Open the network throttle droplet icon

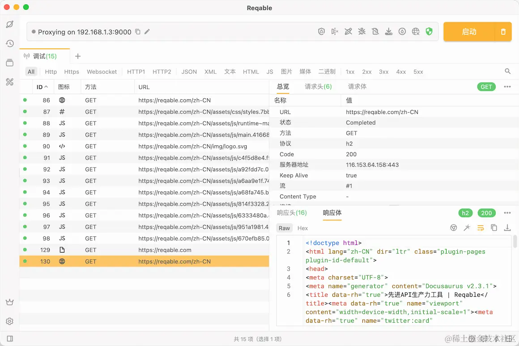click(x=402, y=31)
